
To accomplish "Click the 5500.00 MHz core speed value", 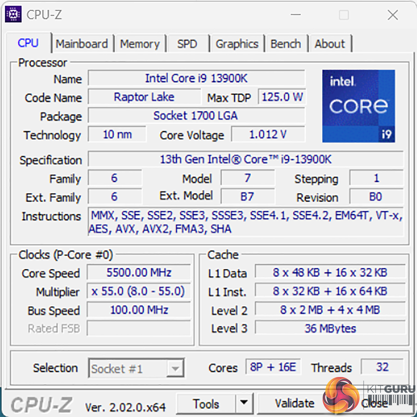I will click(x=139, y=273).
